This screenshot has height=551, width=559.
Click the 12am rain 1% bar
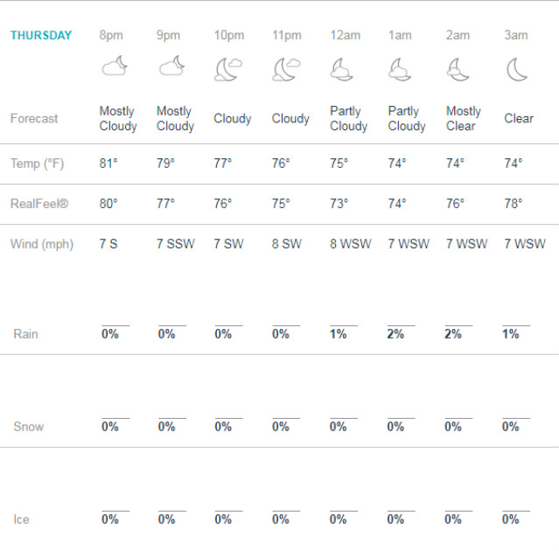coord(344,325)
